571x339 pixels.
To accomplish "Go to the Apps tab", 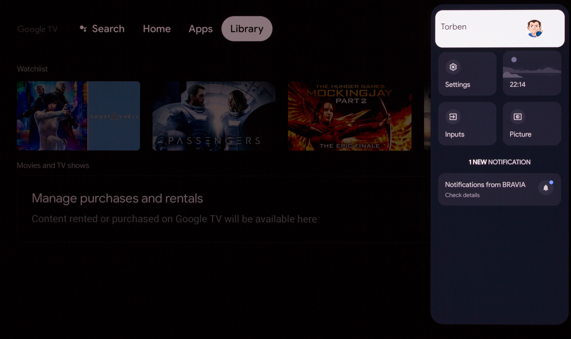I will pyautogui.click(x=201, y=29).
